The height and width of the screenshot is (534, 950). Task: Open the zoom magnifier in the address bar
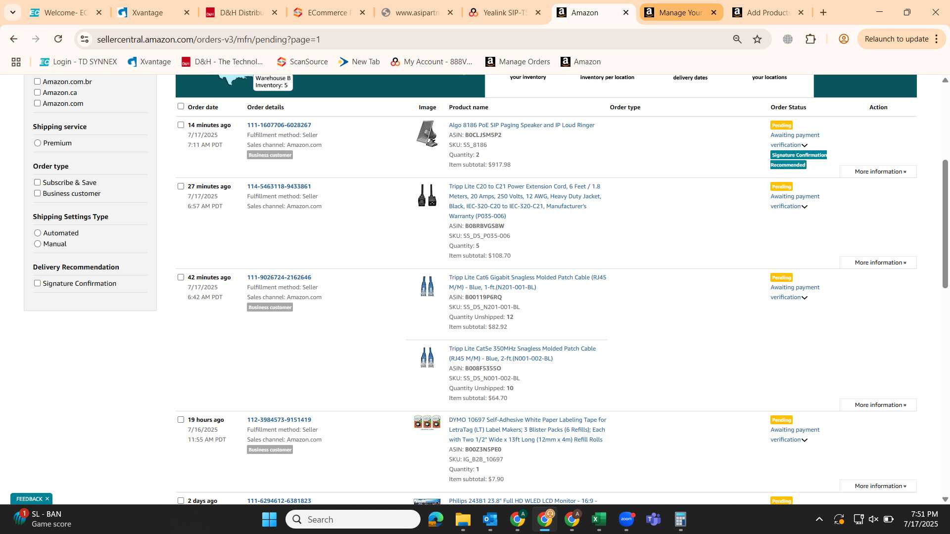(737, 39)
